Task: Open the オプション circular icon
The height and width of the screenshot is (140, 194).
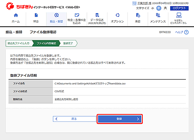Action: [x=118, y=15]
